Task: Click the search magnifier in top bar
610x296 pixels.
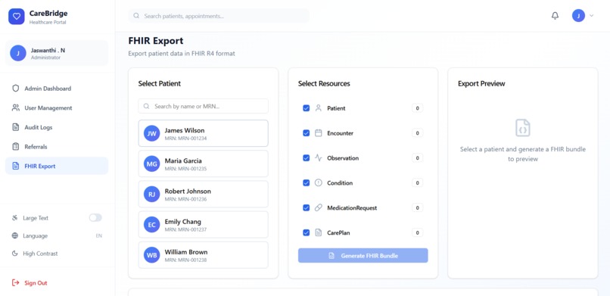Action: point(136,16)
